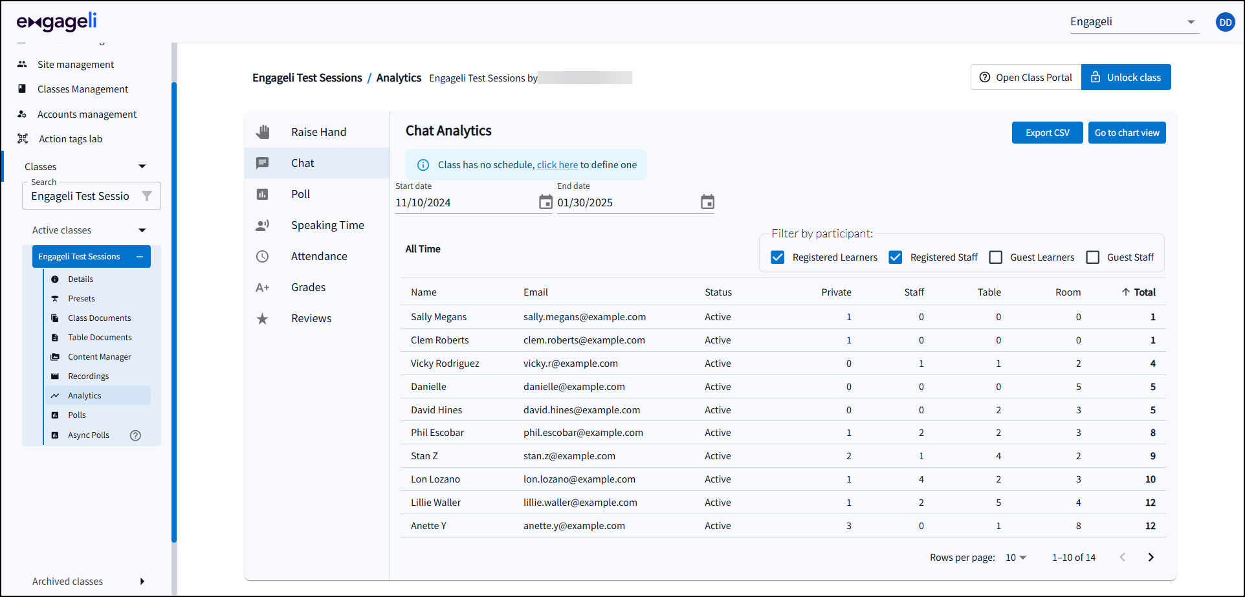Screen dimensions: 1245x597
Task: Open the Reviews analytics tab
Action: (317, 318)
